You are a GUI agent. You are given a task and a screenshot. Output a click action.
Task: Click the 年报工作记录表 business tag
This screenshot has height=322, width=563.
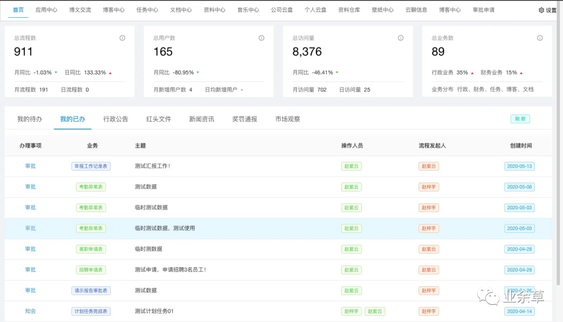(x=91, y=166)
